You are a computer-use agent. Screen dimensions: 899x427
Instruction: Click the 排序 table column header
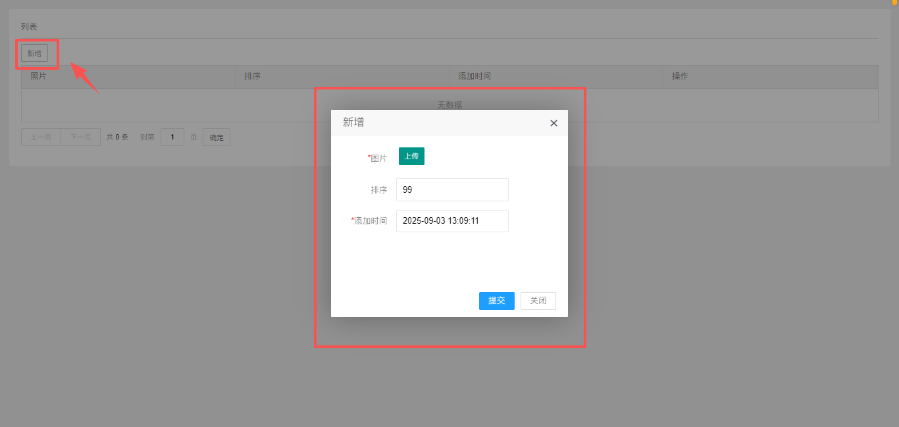[x=252, y=76]
